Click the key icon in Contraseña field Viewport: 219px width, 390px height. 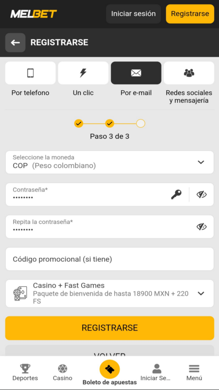pos(176,195)
